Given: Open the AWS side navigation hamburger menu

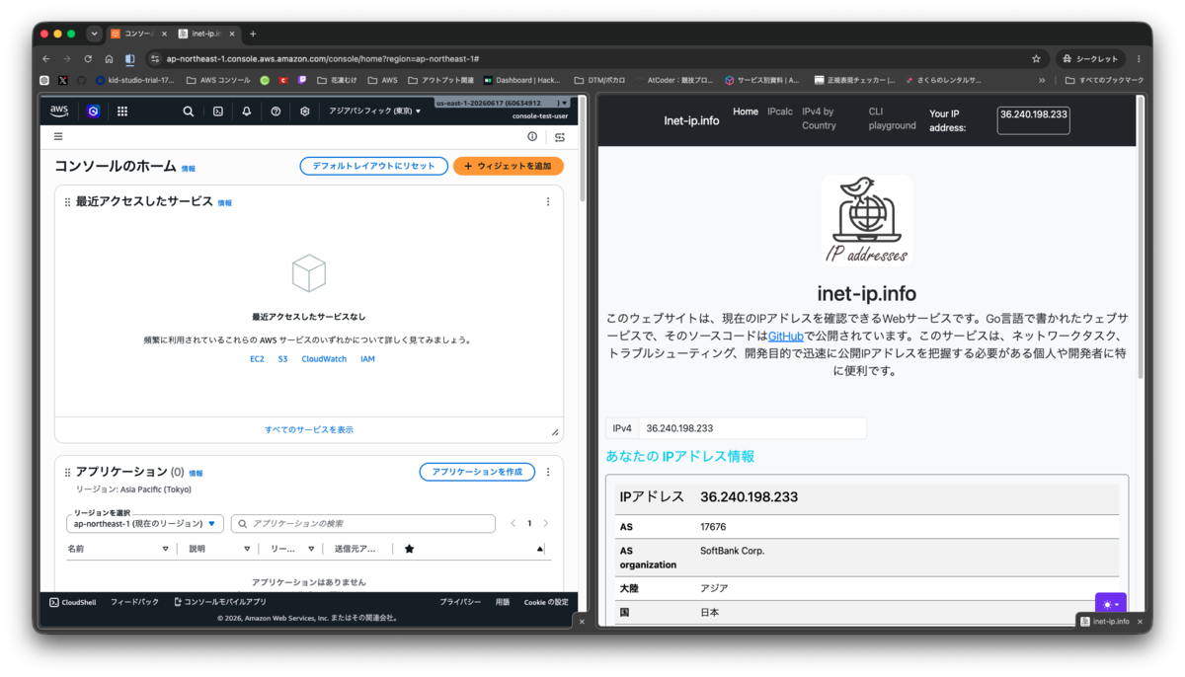Looking at the screenshot, I should tap(58, 137).
